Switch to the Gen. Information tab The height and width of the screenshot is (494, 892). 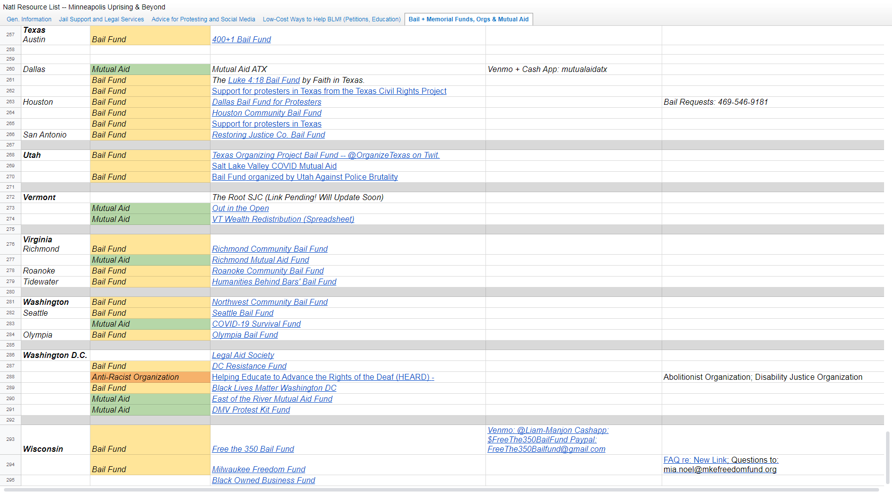29,19
